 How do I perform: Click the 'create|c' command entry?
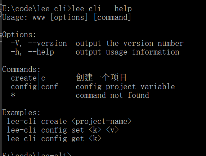pyautogui.click(x=28, y=78)
